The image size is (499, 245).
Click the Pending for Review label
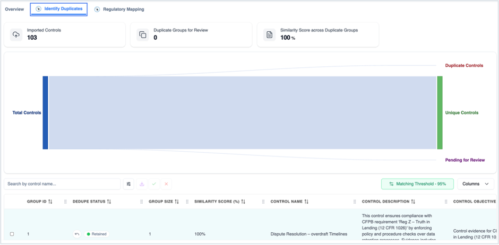pyautogui.click(x=465, y=160)
